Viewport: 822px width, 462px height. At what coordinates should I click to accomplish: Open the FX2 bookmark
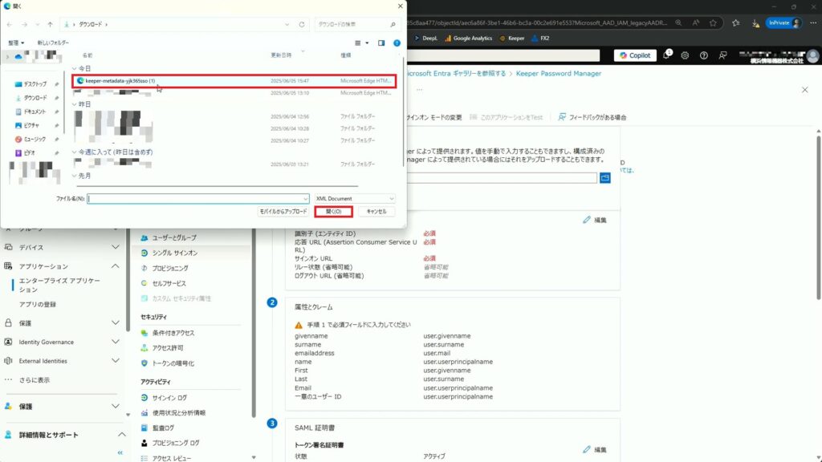[x=540, y=38]
